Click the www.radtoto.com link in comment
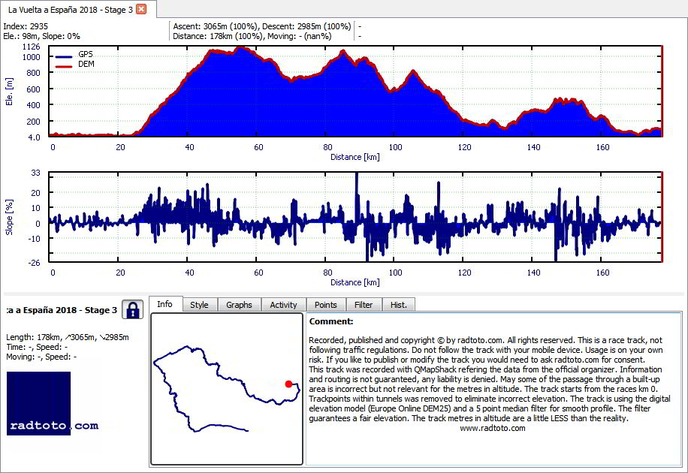The width and height of the screenshot is (688, 473). click(492, 428)
